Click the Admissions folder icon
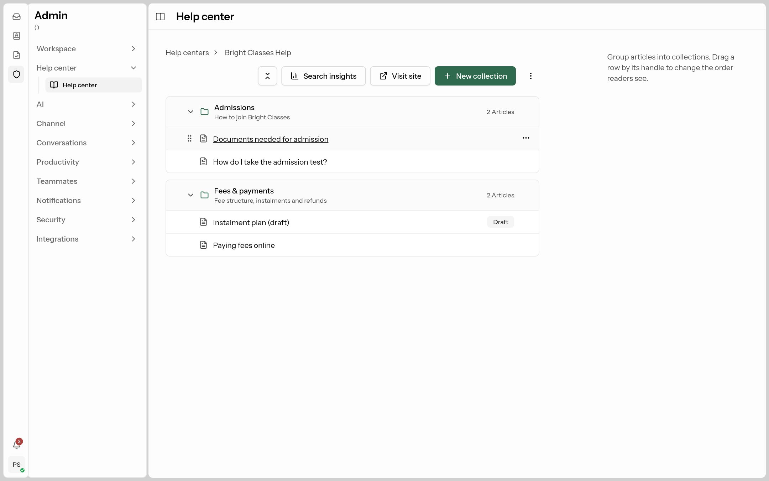 click(204, 112)
